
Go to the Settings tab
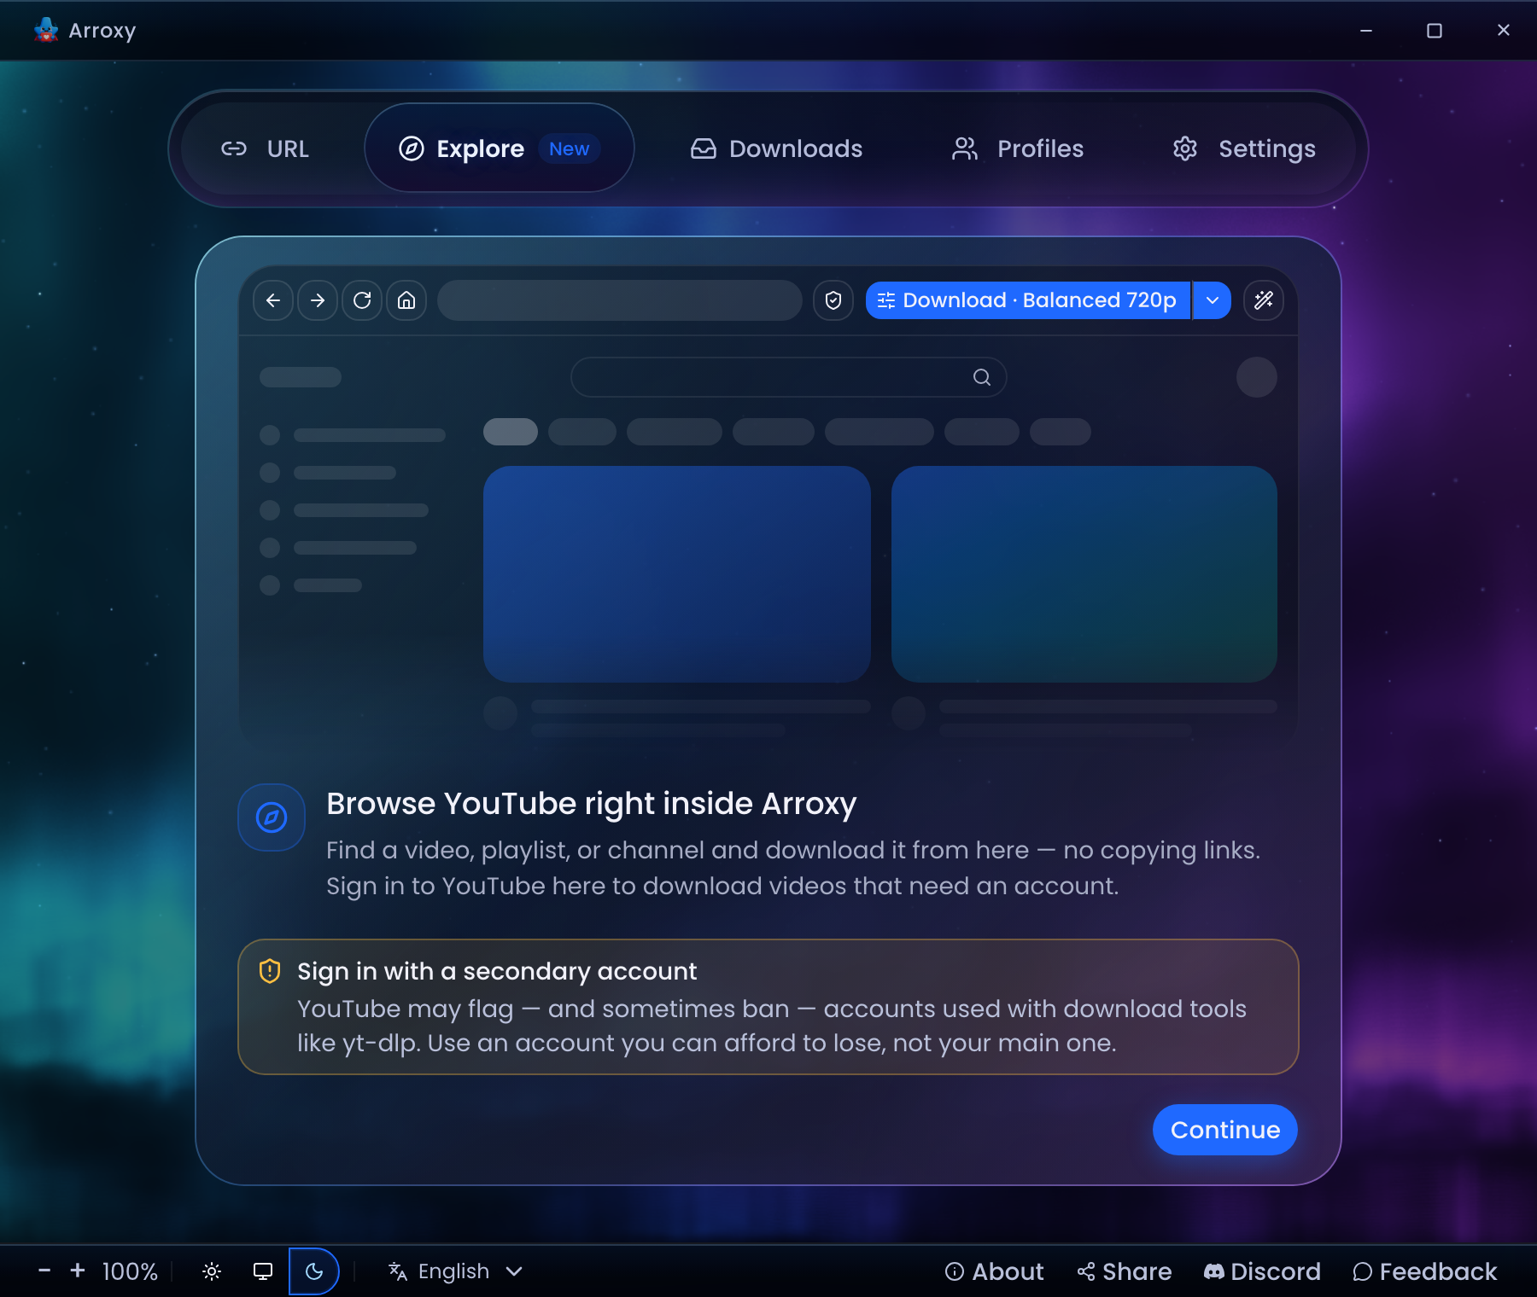click(1244, 148)
